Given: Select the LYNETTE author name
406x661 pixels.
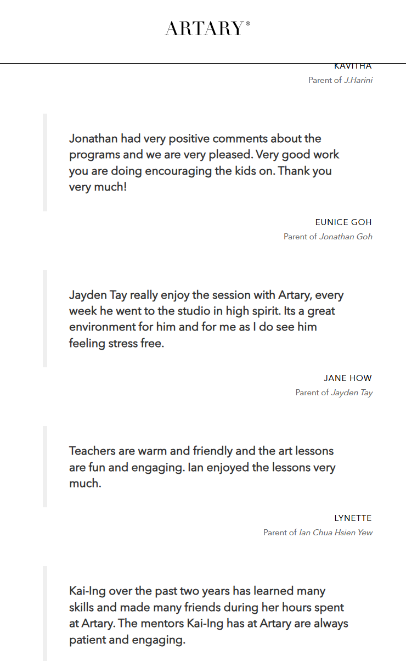Looking at the screenshot, I should (353, 518).
